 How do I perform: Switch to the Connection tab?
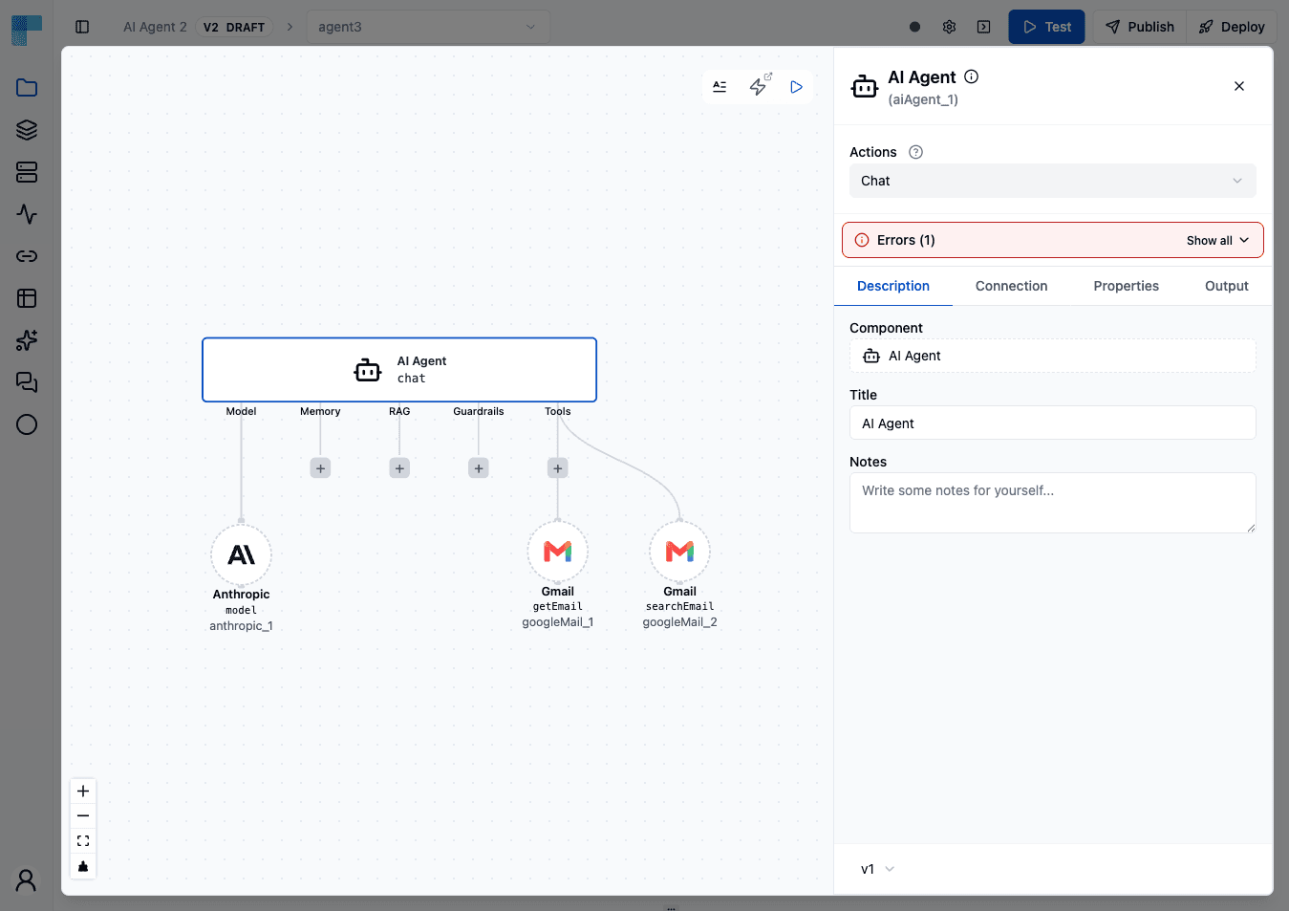[x=1011, y=286]
